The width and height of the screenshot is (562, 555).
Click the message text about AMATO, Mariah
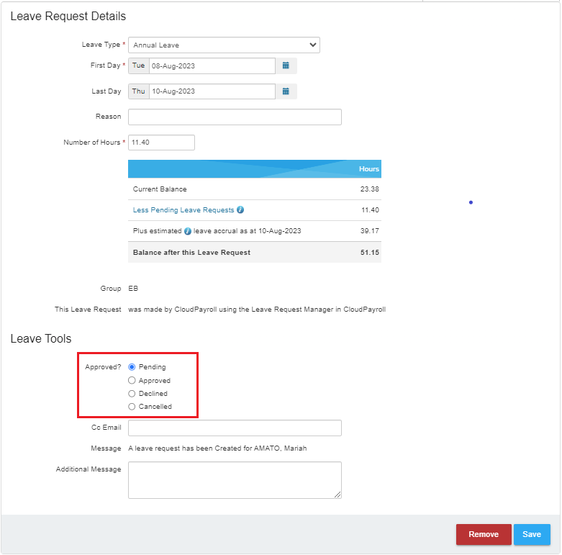(217, 448)
